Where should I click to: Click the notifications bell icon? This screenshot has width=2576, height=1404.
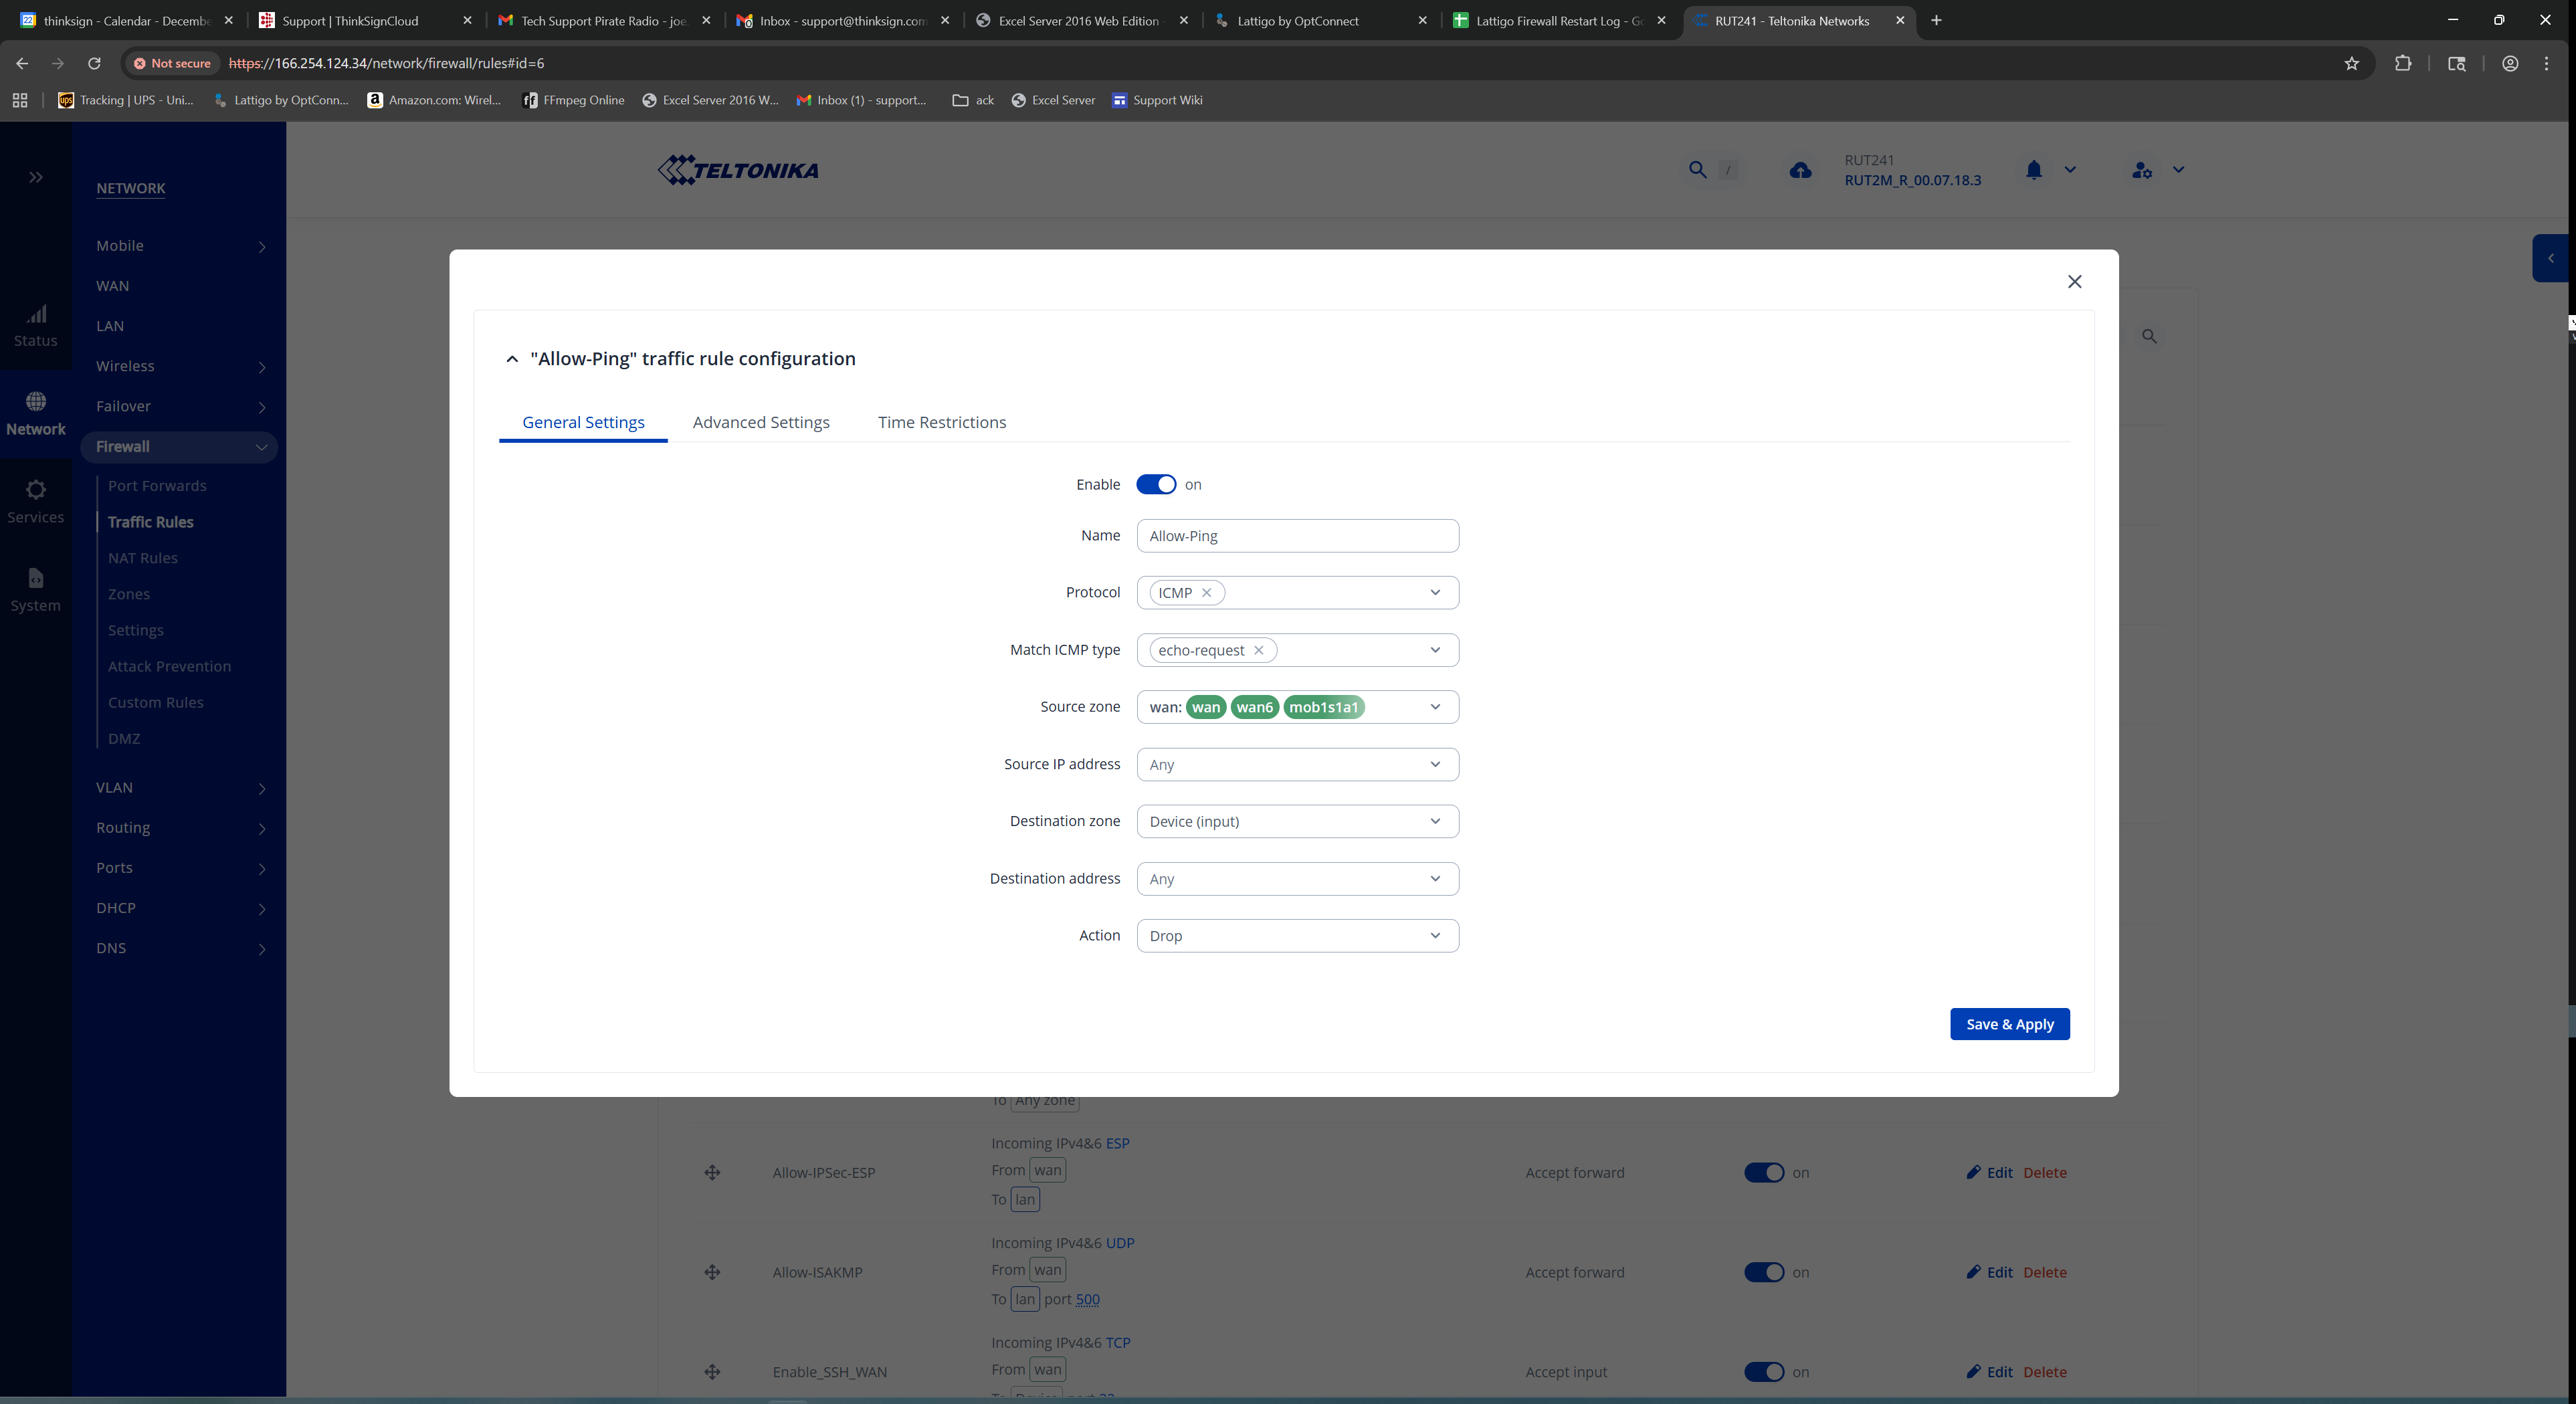tap(2033, 170)
